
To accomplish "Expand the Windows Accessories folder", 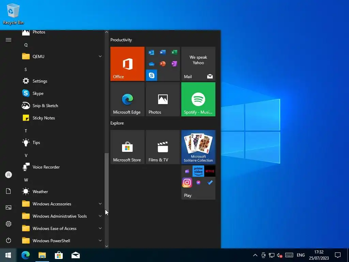I will pos(62,204).
